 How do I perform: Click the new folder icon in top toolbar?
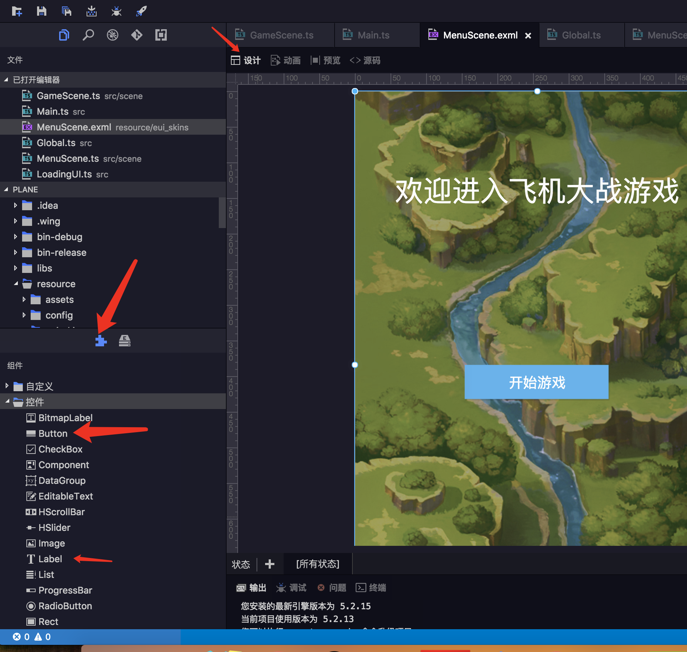pyautogui.click(x=17, y=11)
